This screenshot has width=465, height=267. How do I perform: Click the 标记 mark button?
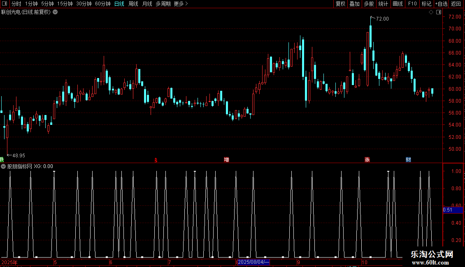tap(426, 4)
